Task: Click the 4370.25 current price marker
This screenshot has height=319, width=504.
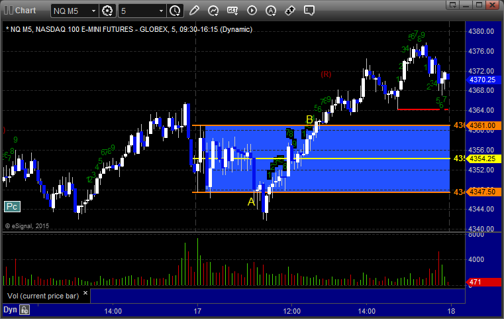Action: tap(483, 80)
